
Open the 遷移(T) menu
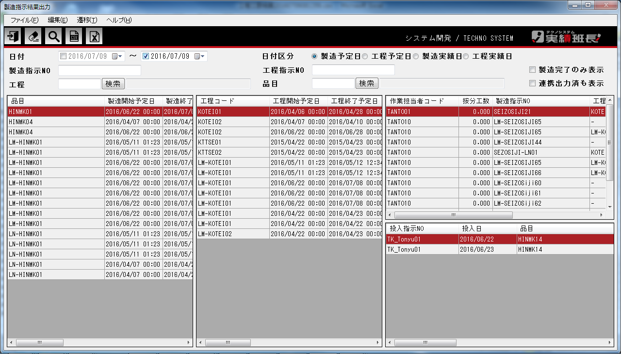(87, 20)
